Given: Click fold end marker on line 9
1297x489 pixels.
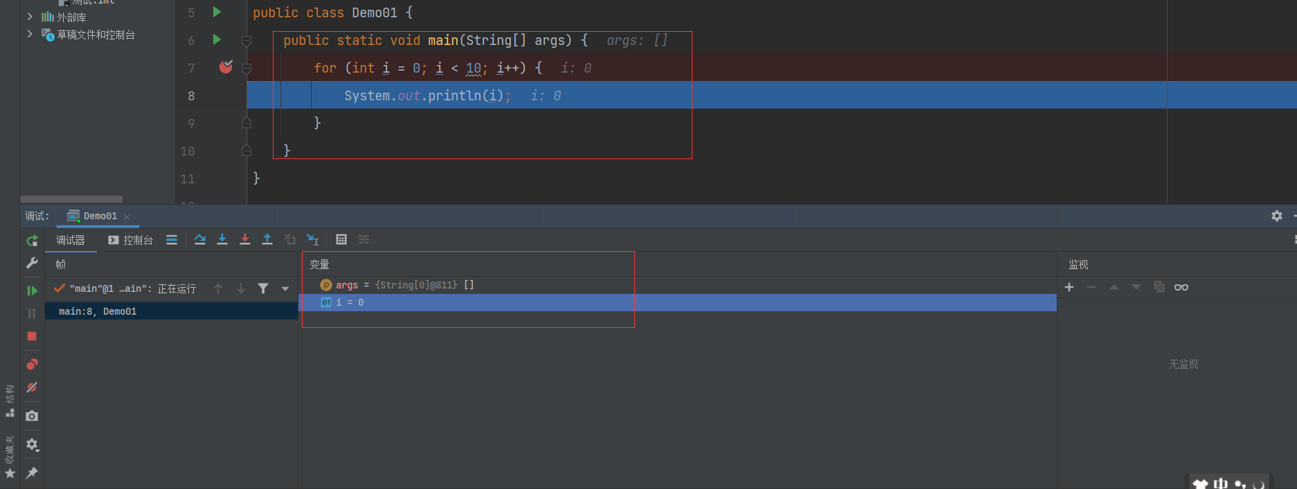Looking at the screenshot, I should click(x=247, y=122).
